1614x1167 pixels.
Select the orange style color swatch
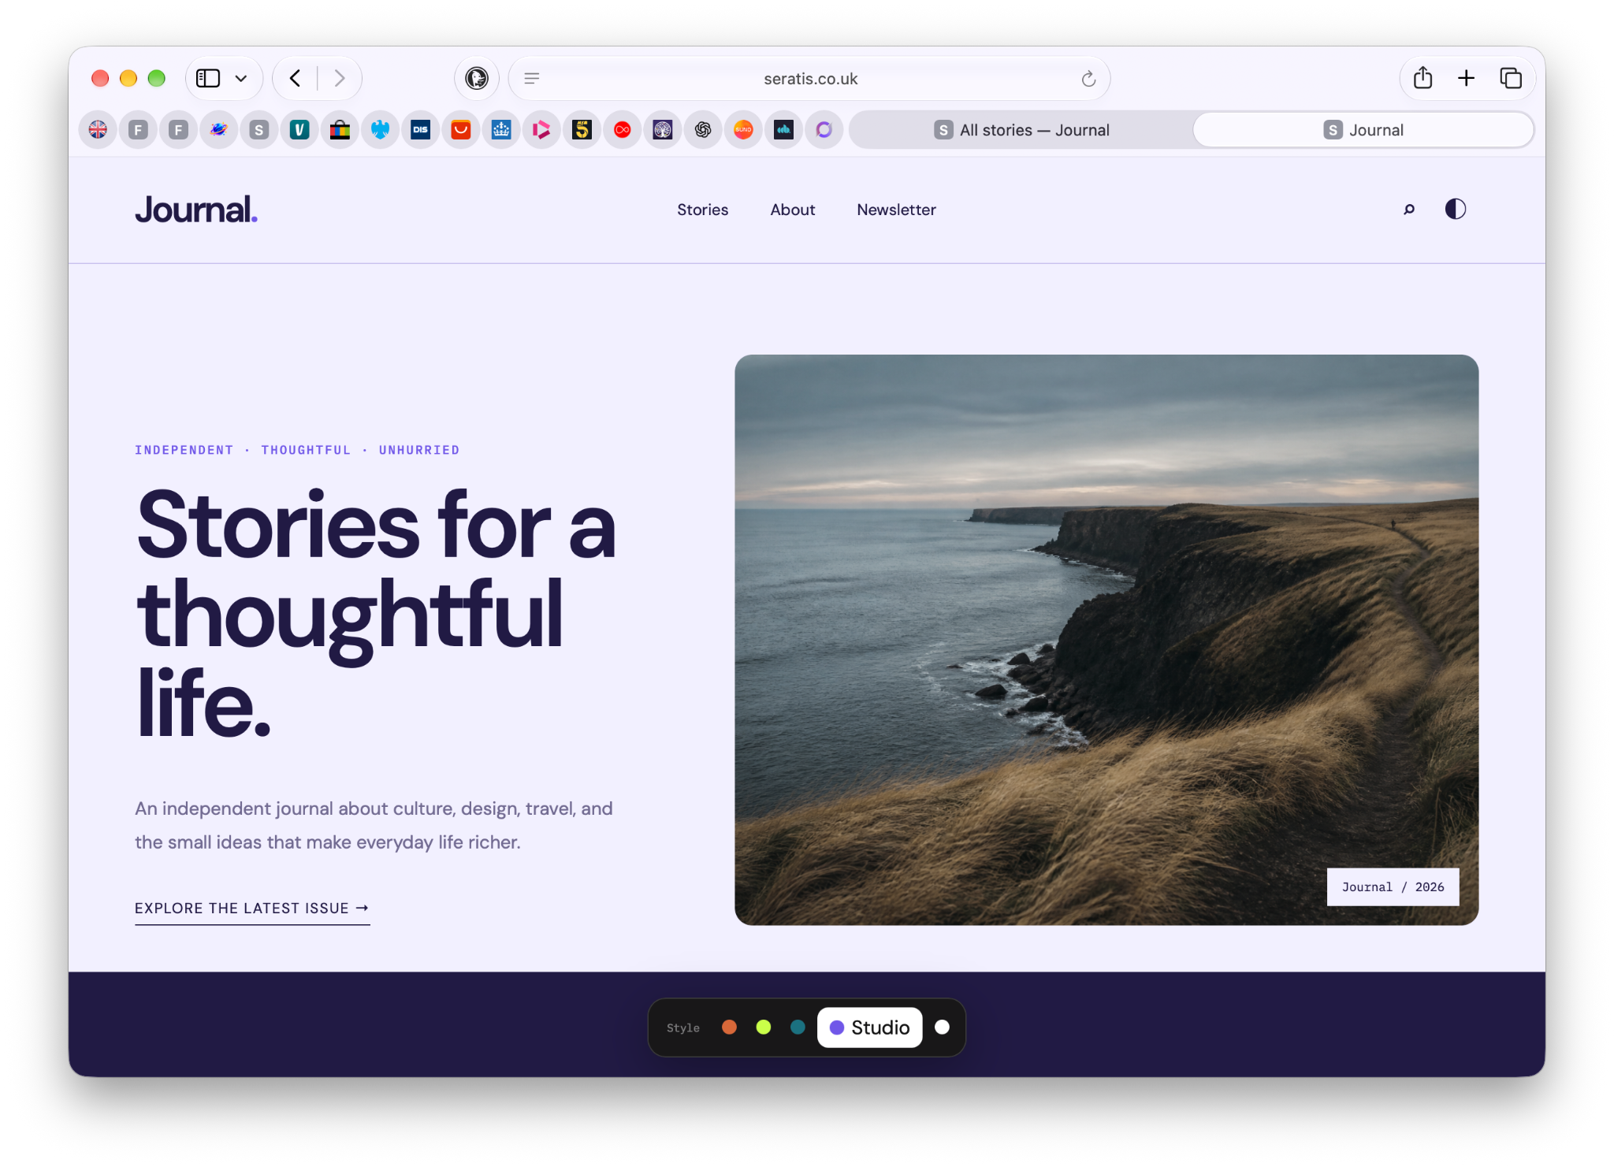(729, 1028)
